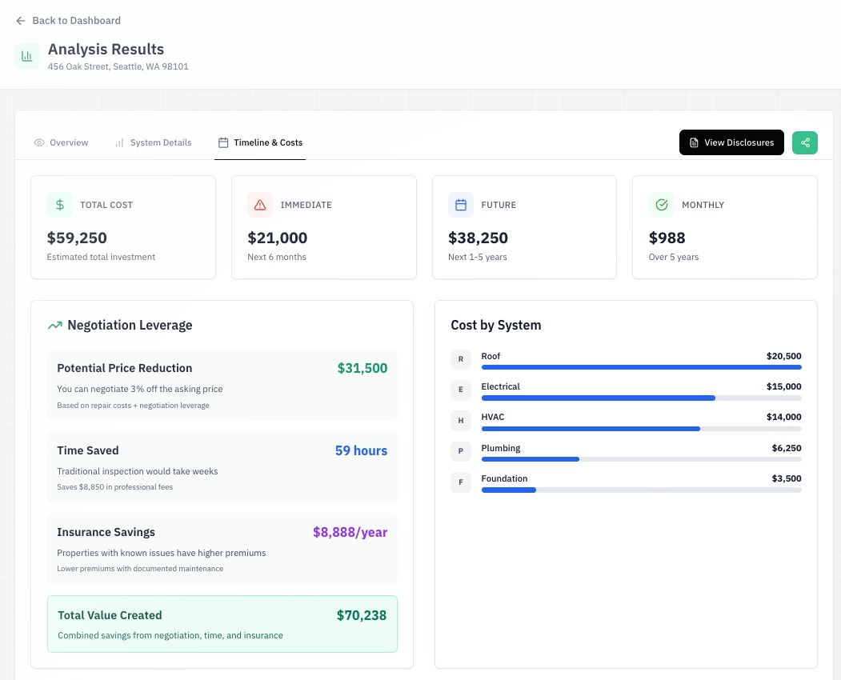Click the chart icon next to Analysis Results title
The image size is (841, 680).
(x=27, y=55)
